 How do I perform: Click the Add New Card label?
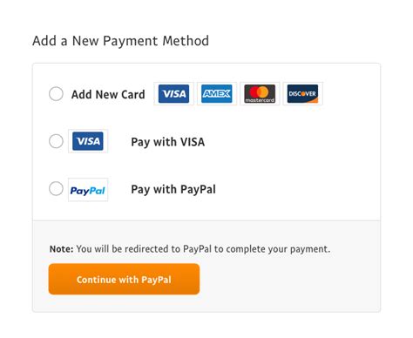[x=108, y=94]
